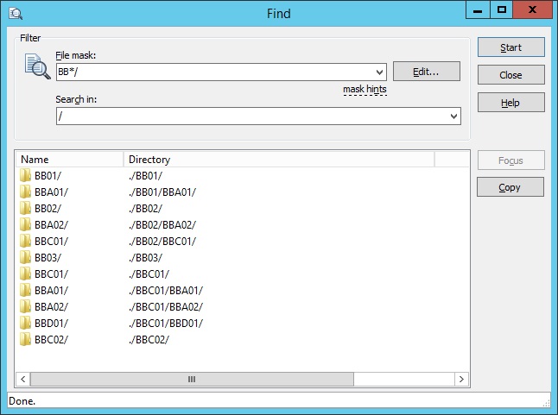Image resolution: width=558 pixels, height=415 pixels.
Task: Click the file search magnifier icon
Action: point(37,66)
